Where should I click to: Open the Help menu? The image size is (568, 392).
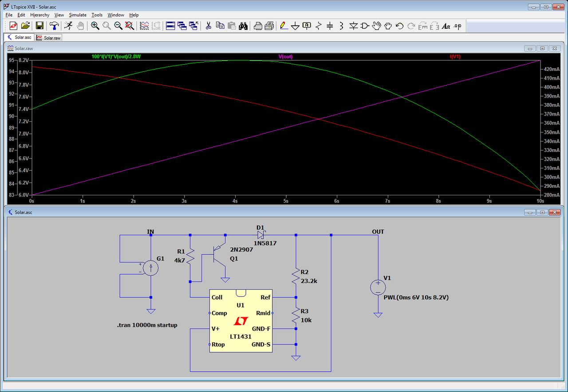coord(134,15)
